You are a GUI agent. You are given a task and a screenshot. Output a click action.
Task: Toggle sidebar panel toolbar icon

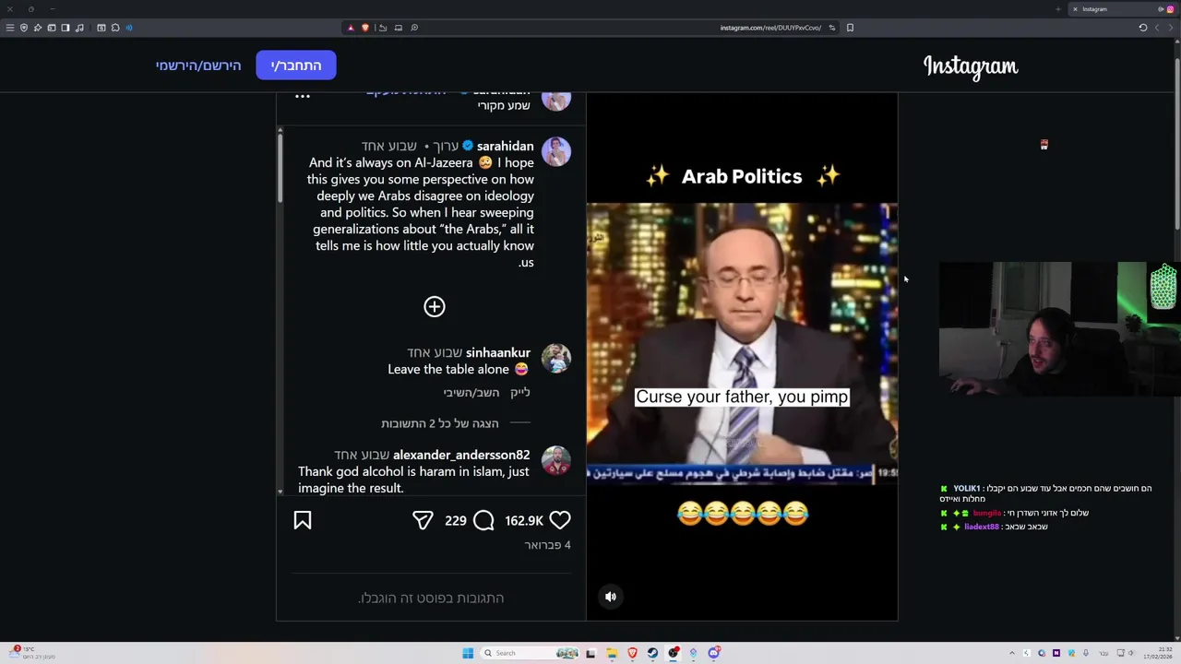[x=66, y=28]
